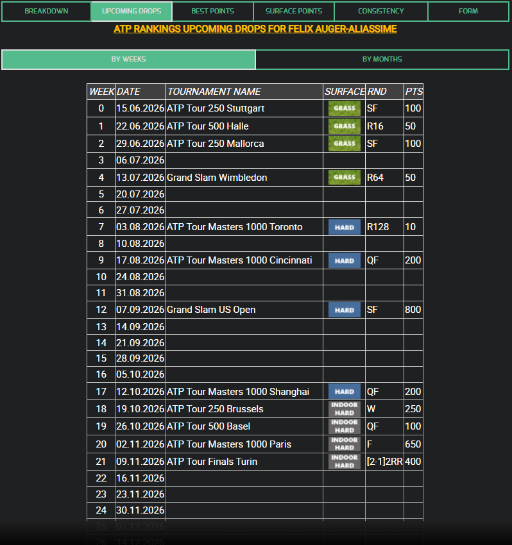Screen dimensions: 512x545
Task: Click the date 02.11.2026
Action: [x=140, y=444]
